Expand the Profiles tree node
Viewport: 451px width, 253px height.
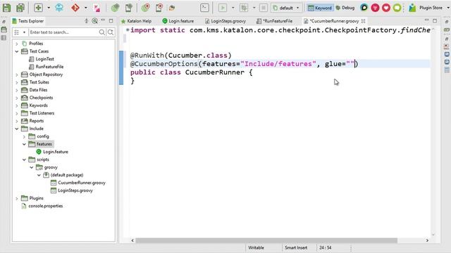point(17,44)
